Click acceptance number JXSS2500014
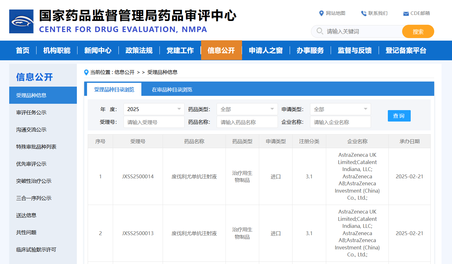 click(x=138, y=176)
